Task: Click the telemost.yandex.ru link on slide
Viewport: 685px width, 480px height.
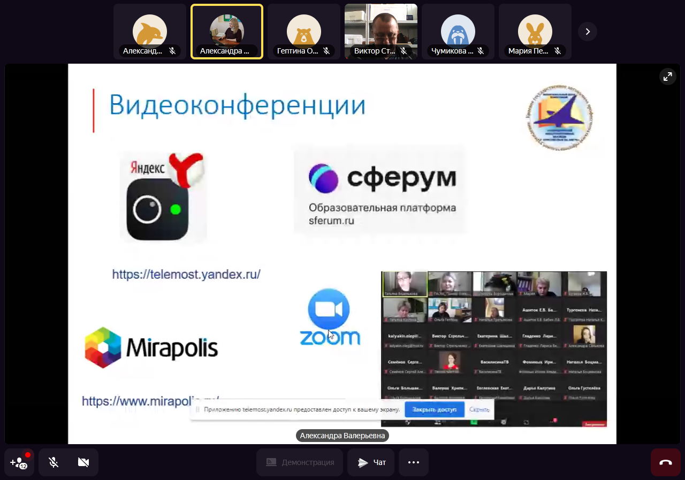Action: point(186,275)
